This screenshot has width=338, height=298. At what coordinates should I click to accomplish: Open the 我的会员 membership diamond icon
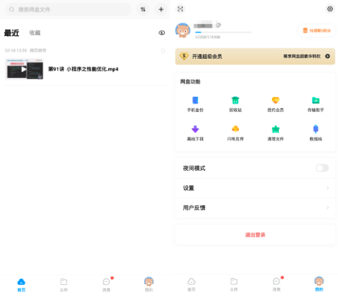(275, 100)
